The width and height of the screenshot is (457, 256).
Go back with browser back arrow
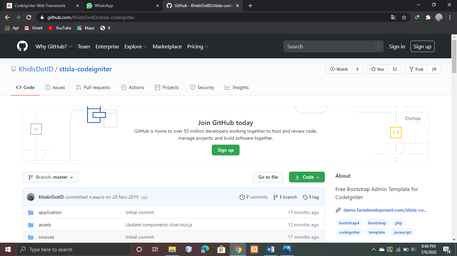point(7,17)
